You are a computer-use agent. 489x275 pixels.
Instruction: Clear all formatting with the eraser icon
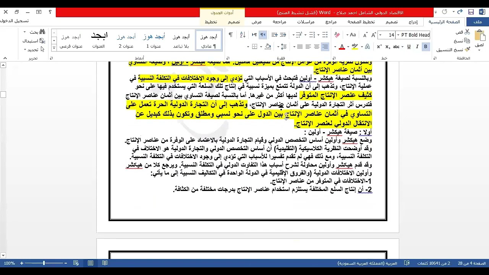coord(337,35)
